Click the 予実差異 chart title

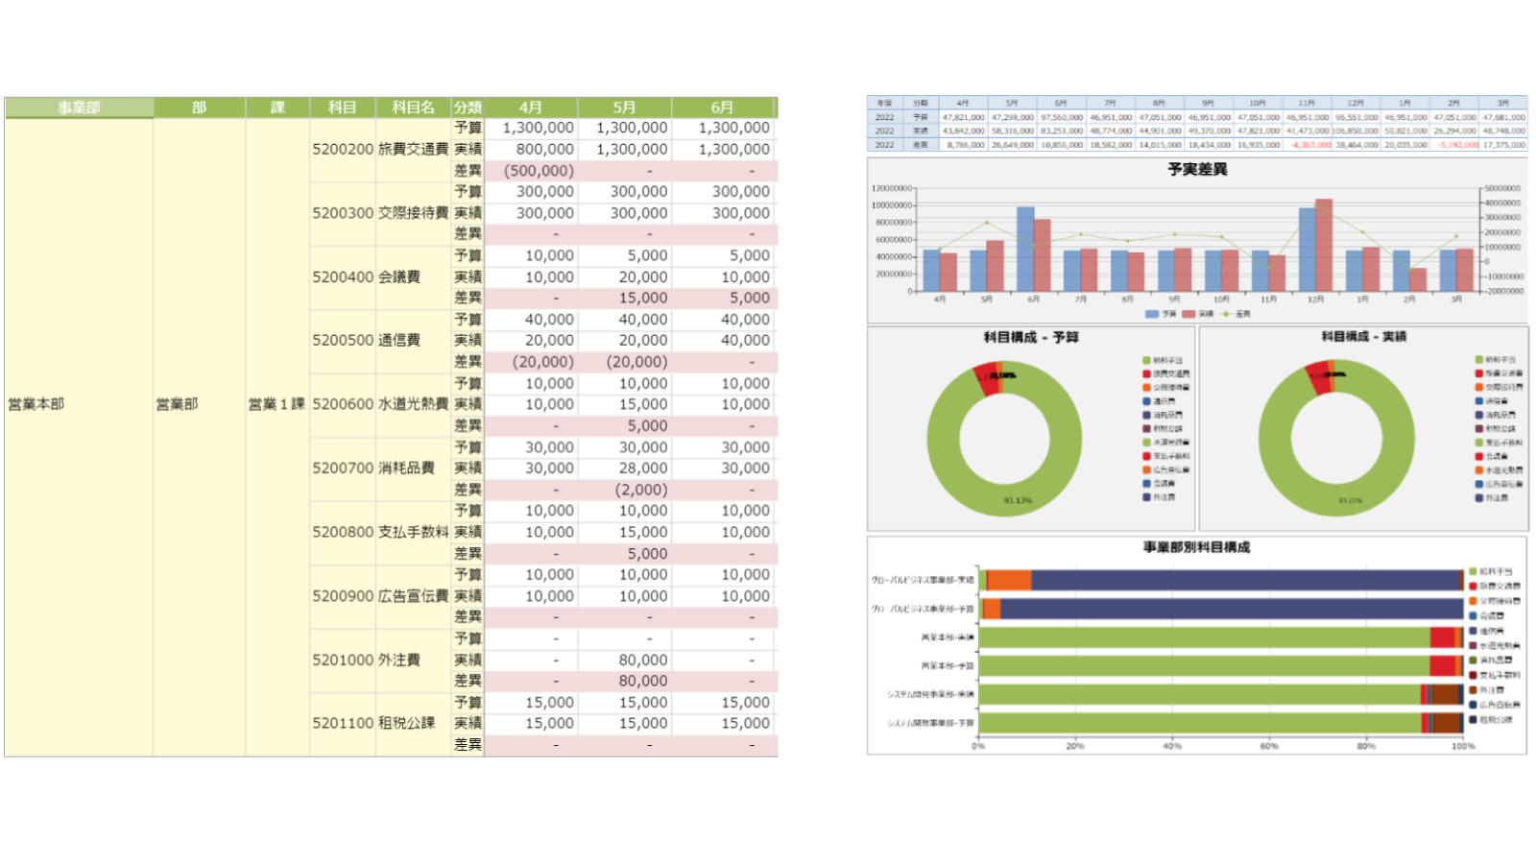tap(1197, 169)
